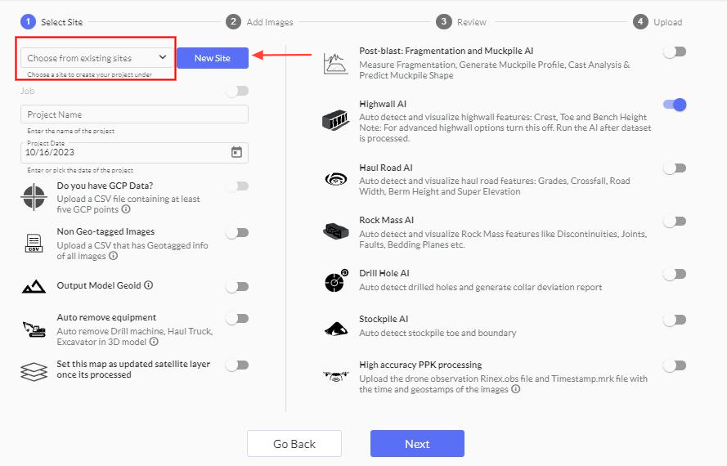Click into the Project Name field
Screen dimensions: 727x466
[x=134, y=114]
